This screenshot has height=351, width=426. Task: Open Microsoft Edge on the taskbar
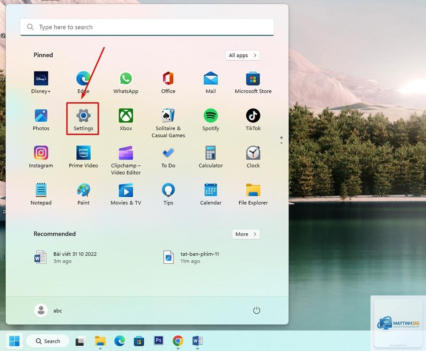pos(119,341)
